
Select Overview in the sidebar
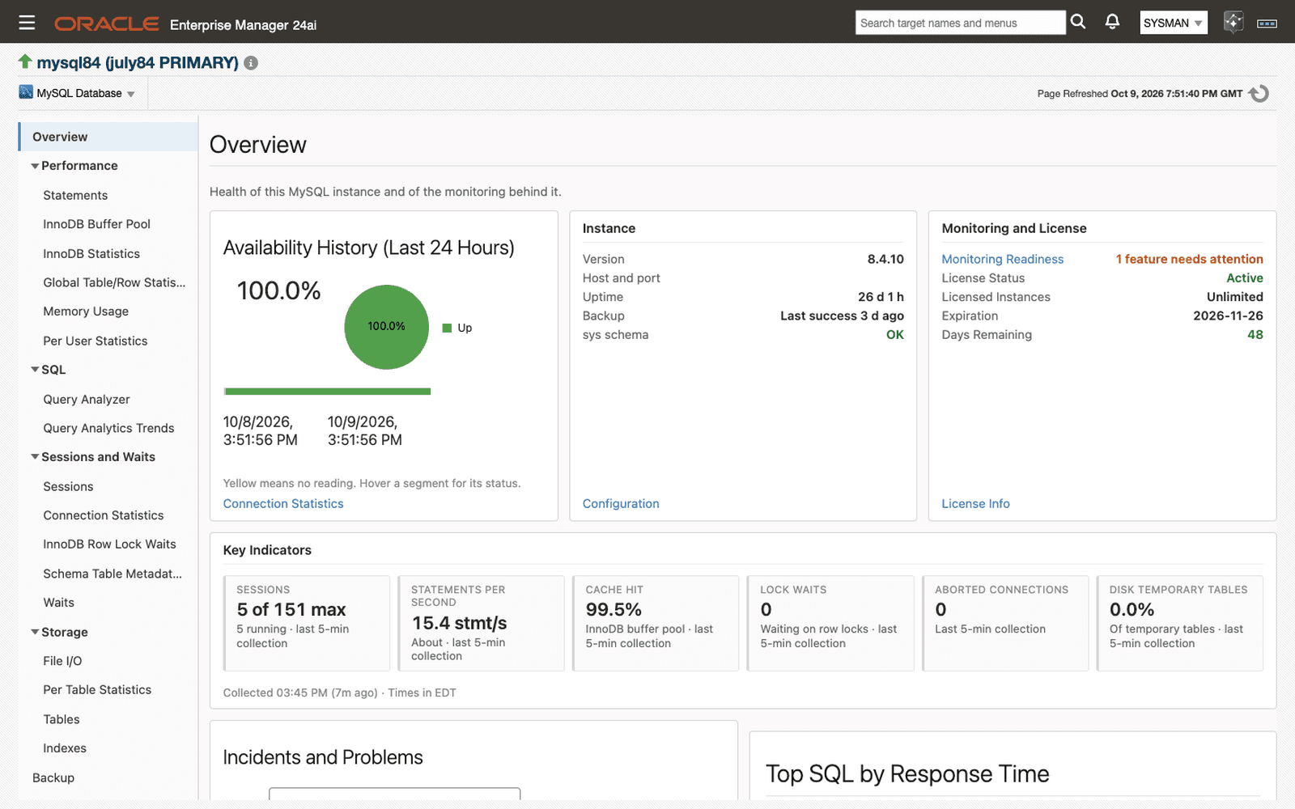pyautogui.click(x=108, y=137)
